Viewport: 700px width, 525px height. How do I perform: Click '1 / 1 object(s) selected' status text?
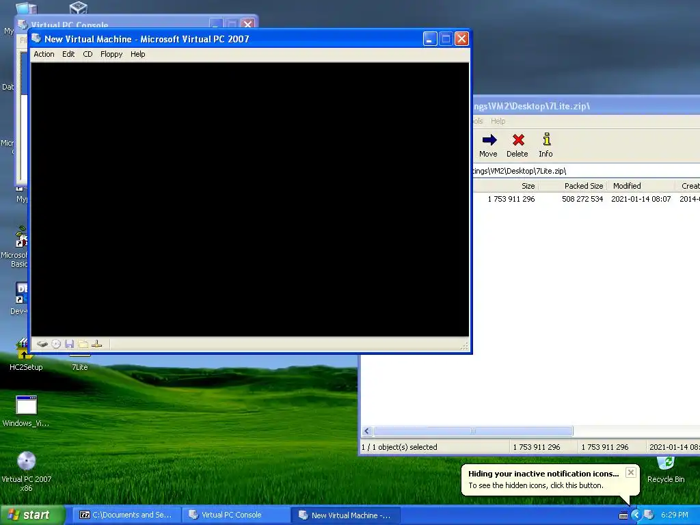pos(399,447)
